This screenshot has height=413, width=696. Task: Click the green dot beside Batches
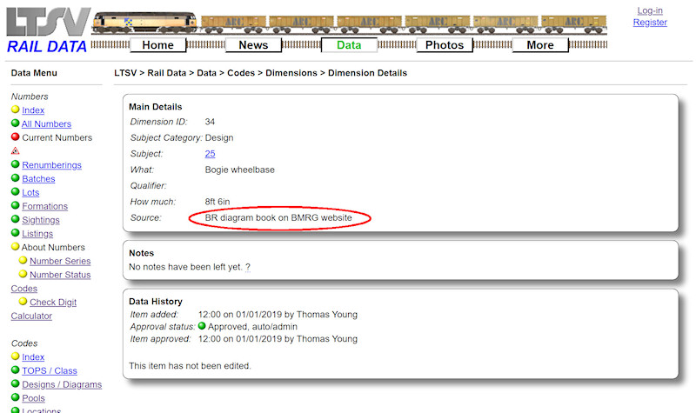click(x=16, y=178)
